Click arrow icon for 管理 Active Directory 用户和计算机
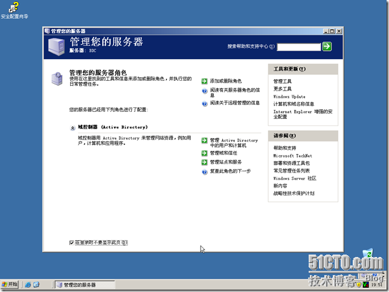This screenshot has width=389, height=292. (x=204, y=141)
